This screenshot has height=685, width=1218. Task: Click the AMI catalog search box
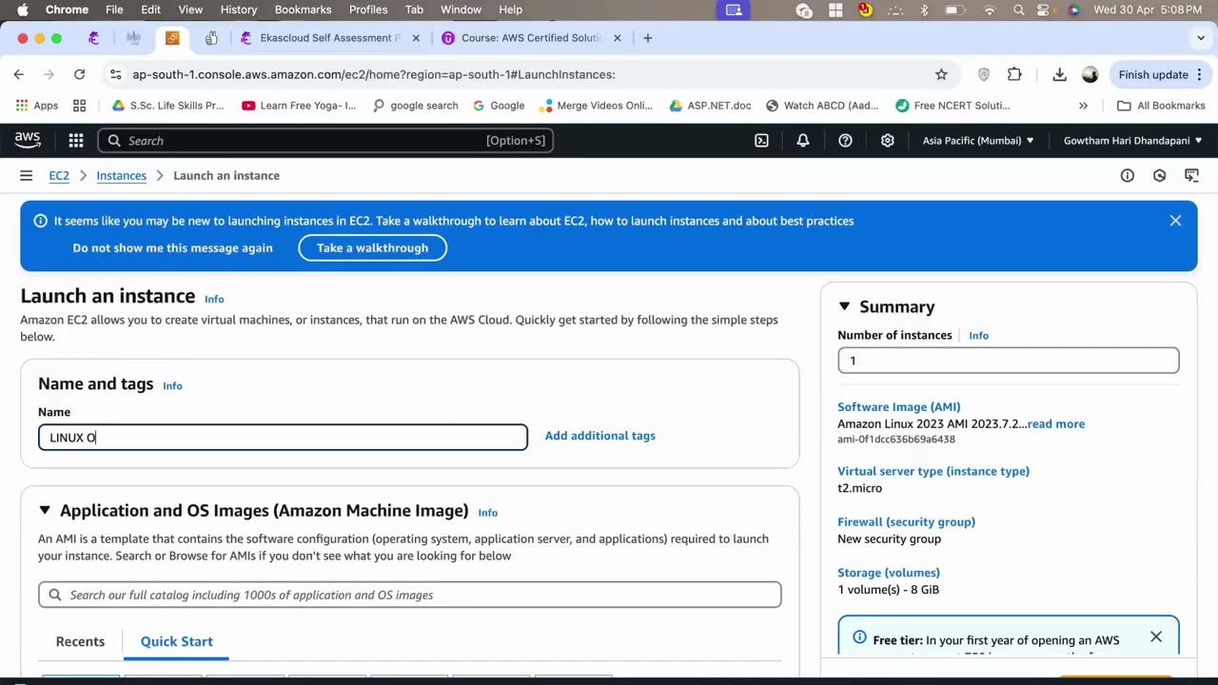(409, 595)
